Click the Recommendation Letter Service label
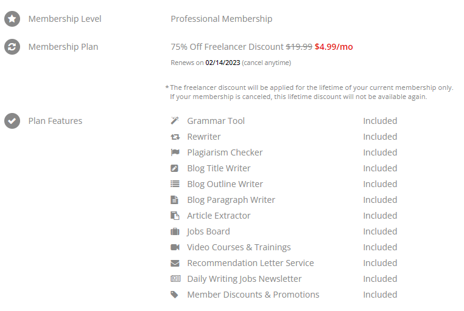The width and height of the screenshot is (464, 311). point(250,263)
